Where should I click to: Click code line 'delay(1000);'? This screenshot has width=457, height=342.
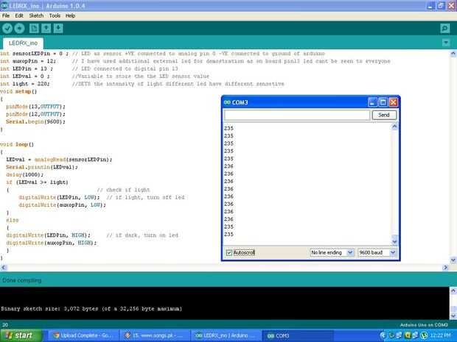point(25,174)
